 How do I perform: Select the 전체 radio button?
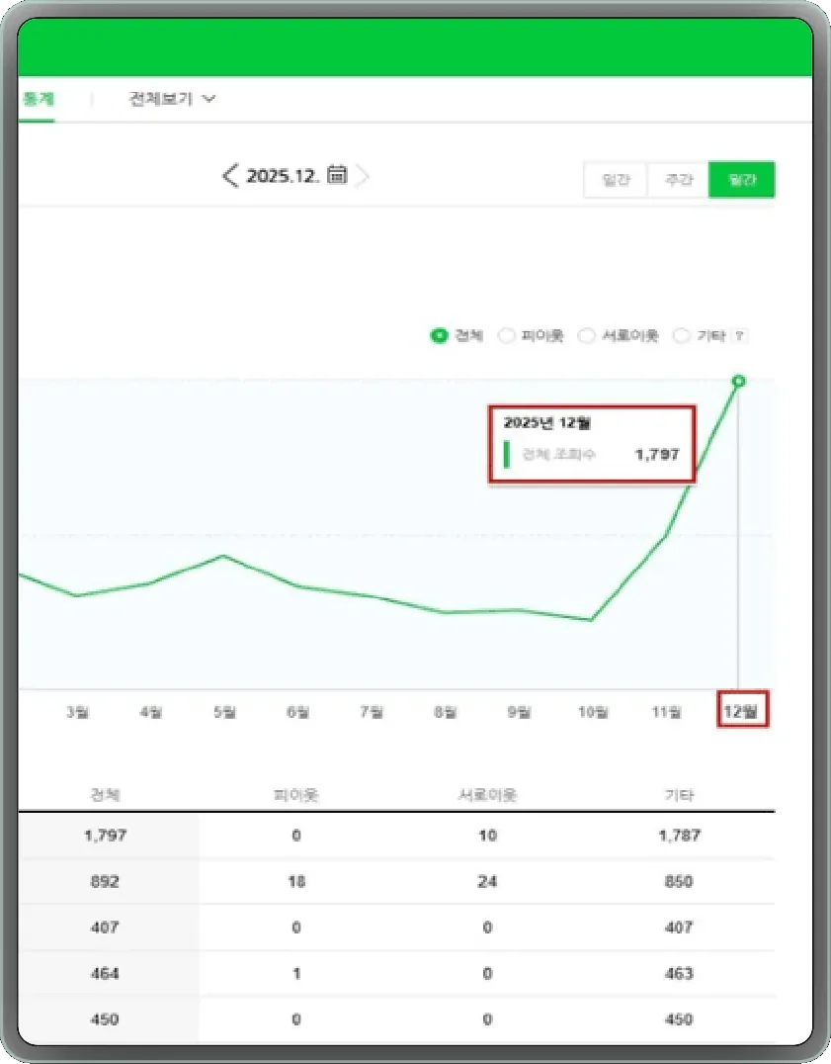[440, 335]
